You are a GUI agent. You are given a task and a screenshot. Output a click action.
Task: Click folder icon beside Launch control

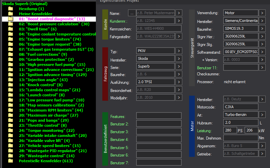pos(11,95)
